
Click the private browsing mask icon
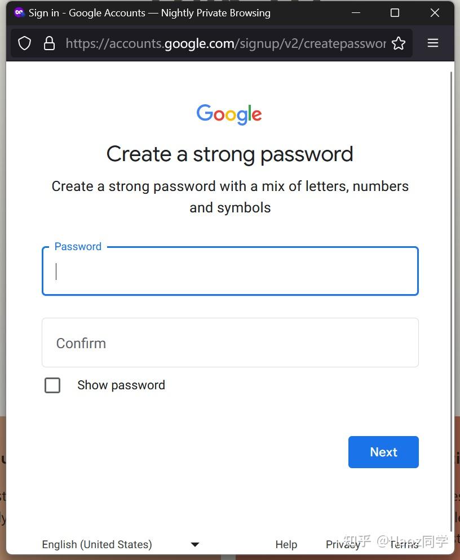[19, 12]
